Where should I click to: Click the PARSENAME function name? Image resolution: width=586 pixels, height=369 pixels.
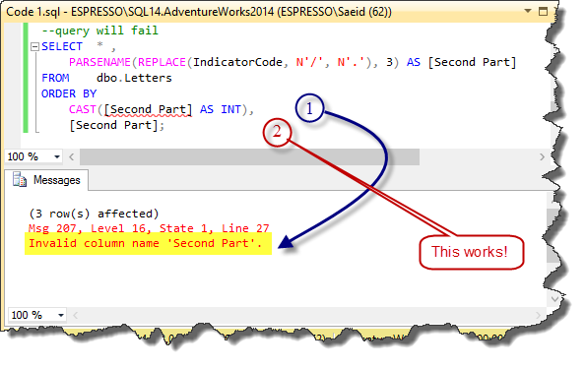[99, 62]
